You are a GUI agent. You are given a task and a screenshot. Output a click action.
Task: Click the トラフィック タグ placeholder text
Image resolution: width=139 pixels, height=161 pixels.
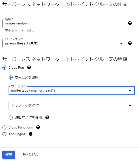pyautogui.click(x=25, y=105)
